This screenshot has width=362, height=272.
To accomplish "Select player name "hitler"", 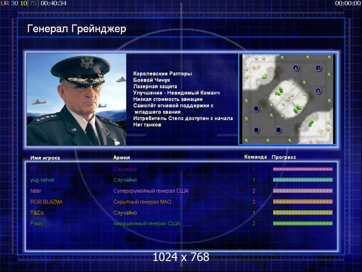I will pyautogui.click(x=36, y=191).
